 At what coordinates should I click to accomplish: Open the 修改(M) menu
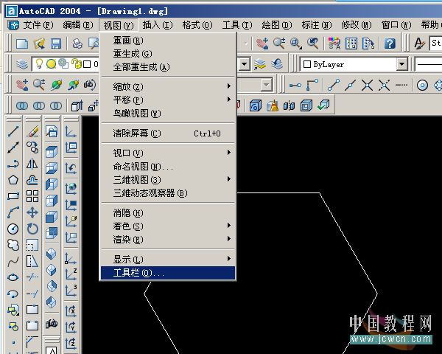click(x=357, y=25)
